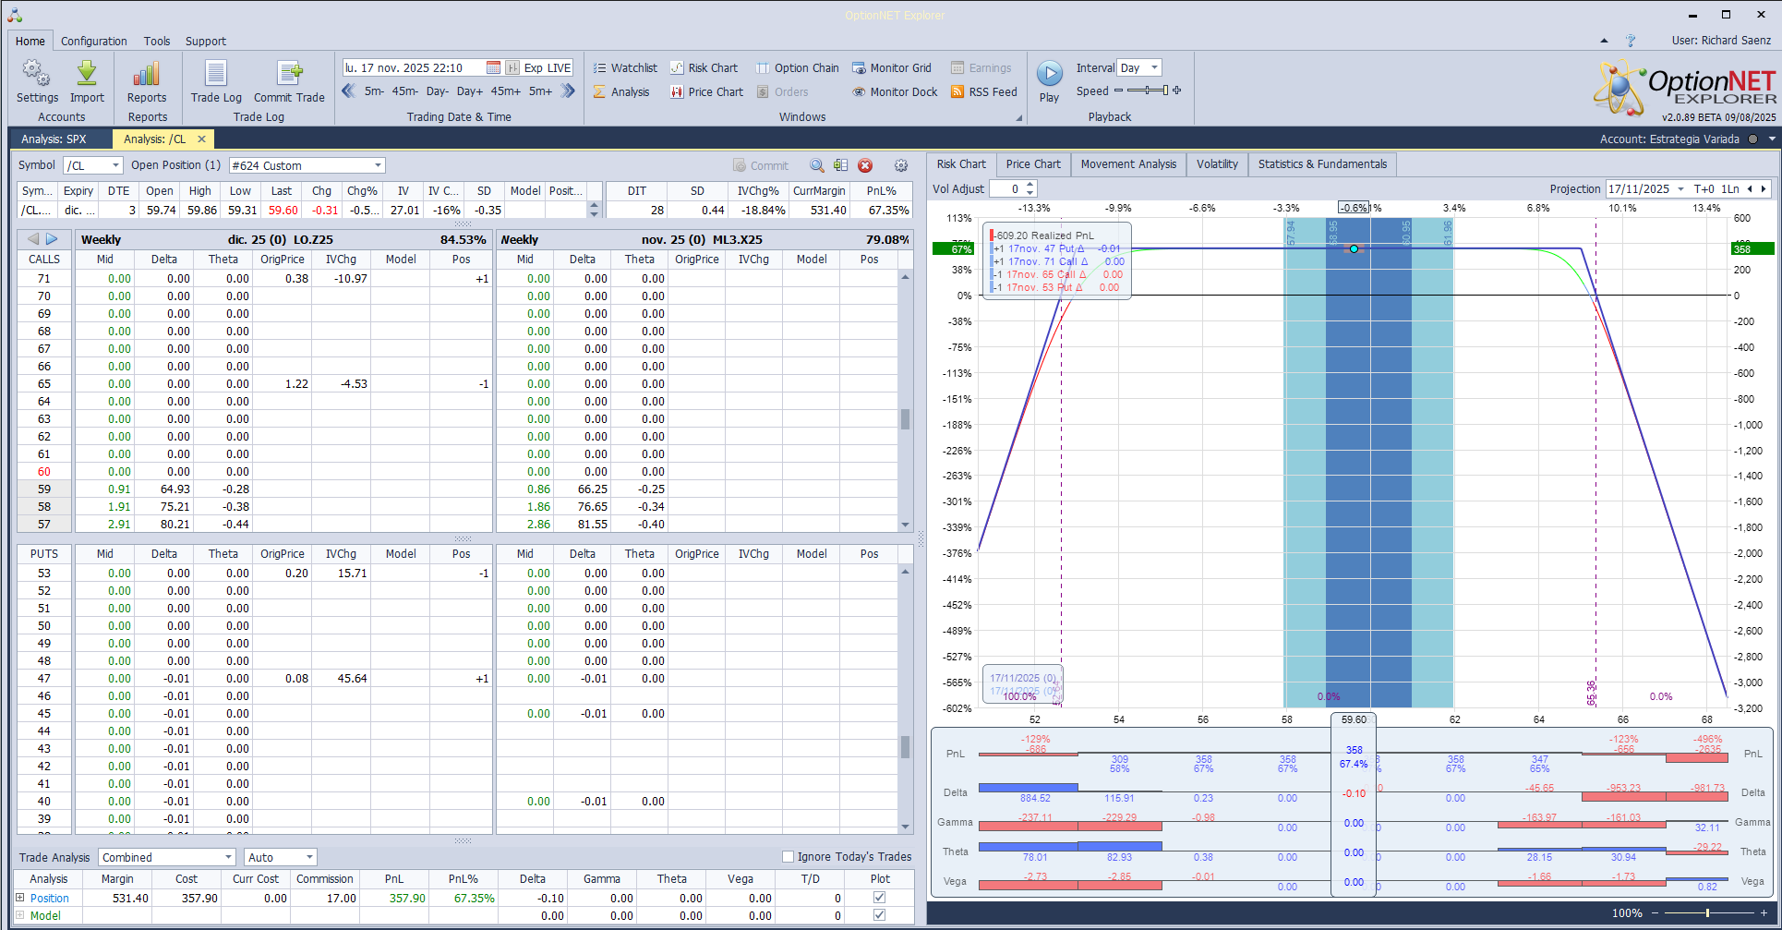Click the Day- time step button
Image resolution: width=1782 pixels, height=930 pixels.
[437, 91]
